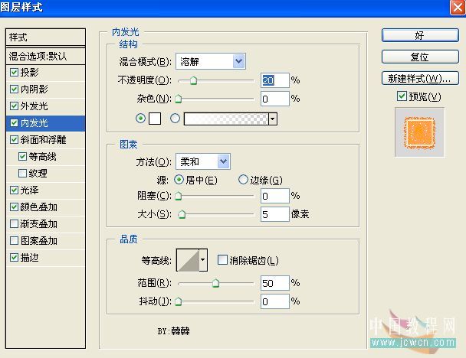Open the 混合模式 dropdown showing 溶解

click(211, 61)
